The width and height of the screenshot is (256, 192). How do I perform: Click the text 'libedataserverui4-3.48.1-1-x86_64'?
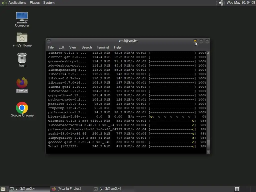coord(81,125)
